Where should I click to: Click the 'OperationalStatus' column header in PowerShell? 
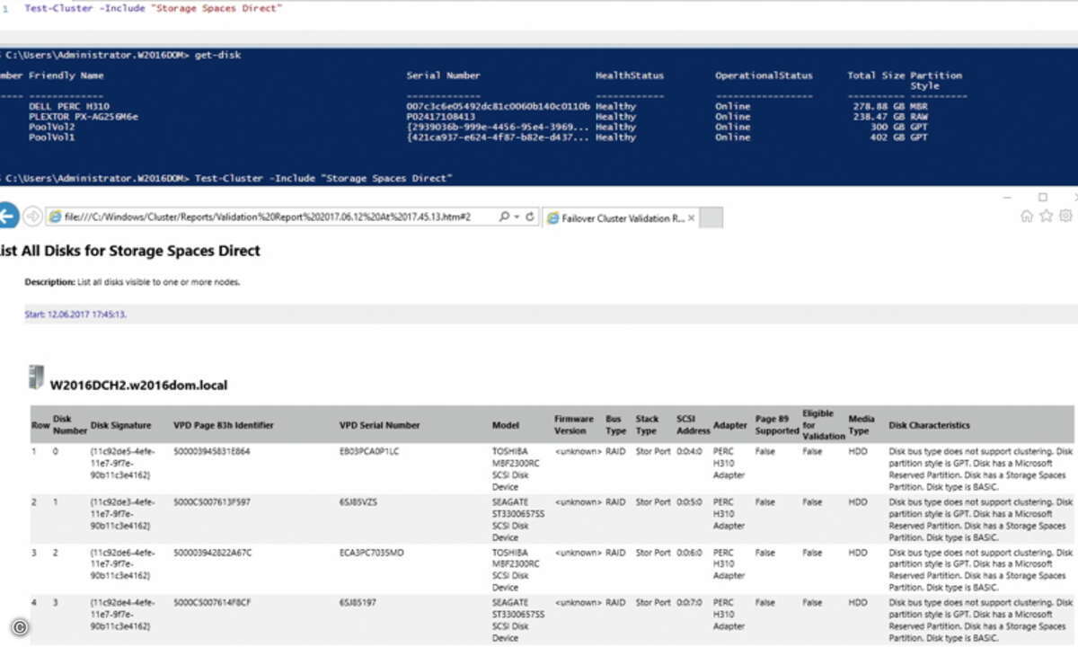[x=764, y=75]
